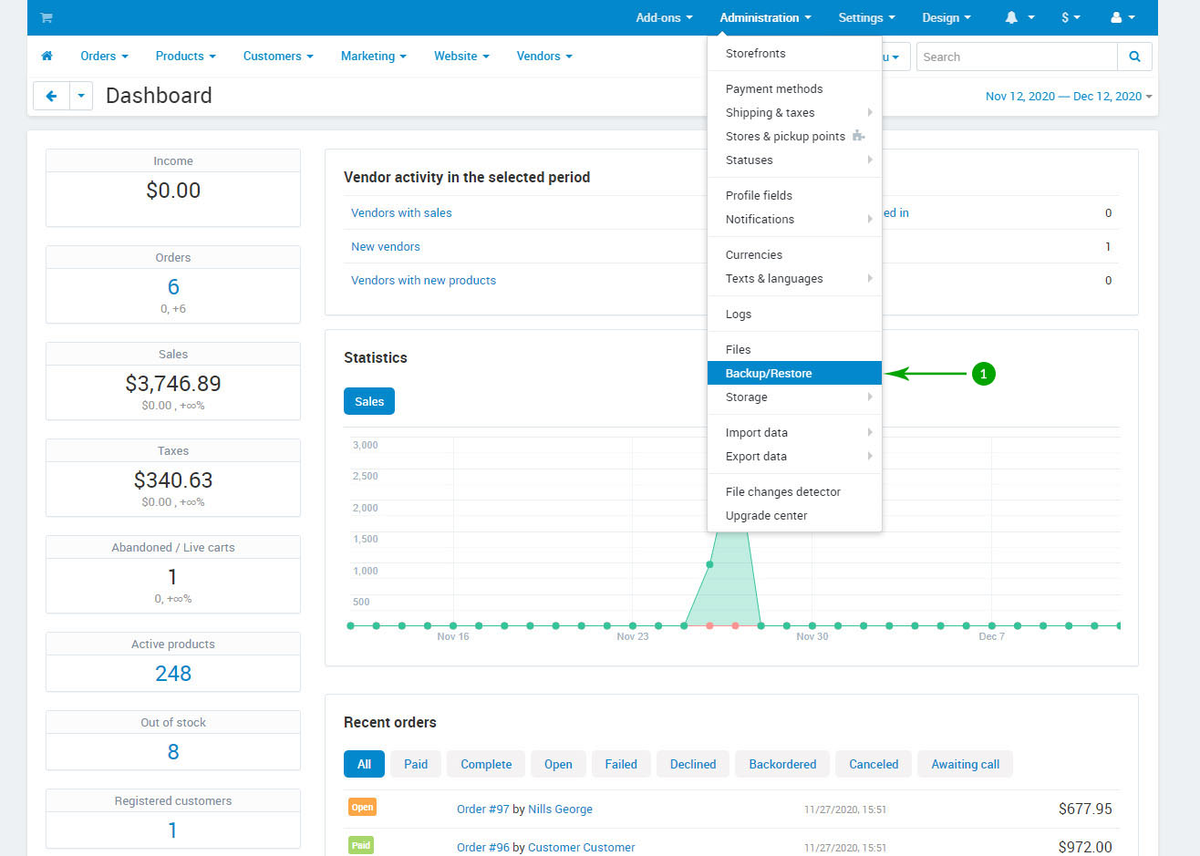Screen dimensions: 1200x856
Task: Select Payment methods menu item
Action: click(794, 88)
